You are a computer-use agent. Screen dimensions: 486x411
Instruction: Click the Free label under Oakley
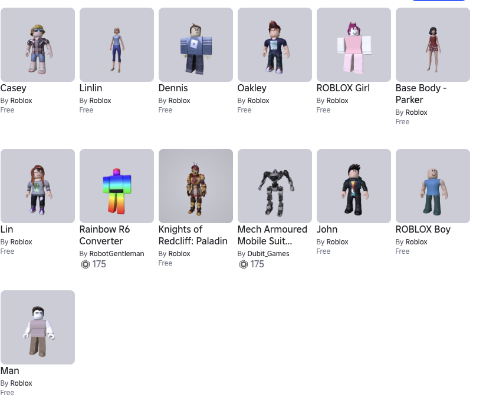245,110
